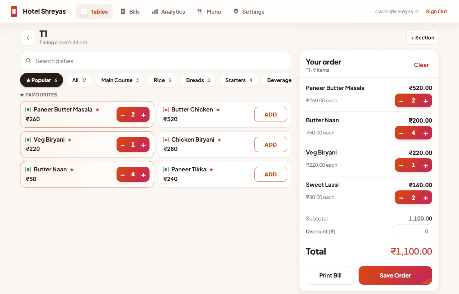Increase Veg Biryani in Your order panel
This screenshot has width=459, height=294.
pyautogui.click(x=426, y=165)
